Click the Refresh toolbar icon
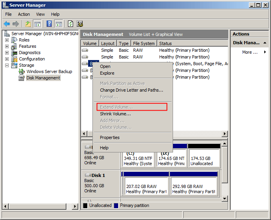The width and height of the screenshot is (271, 220). point(70,24)
